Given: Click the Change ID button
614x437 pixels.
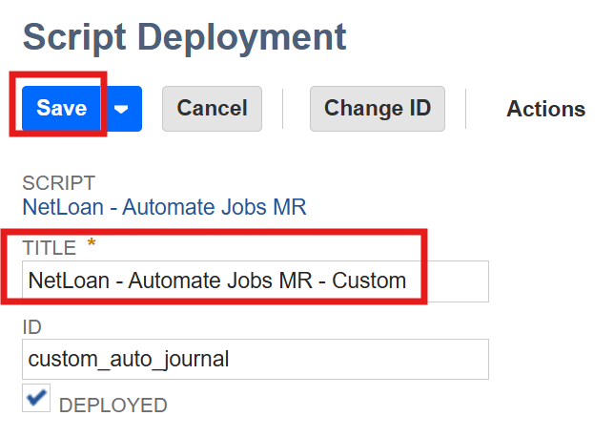Looking at the screenshot, I should tap(377, 108).
